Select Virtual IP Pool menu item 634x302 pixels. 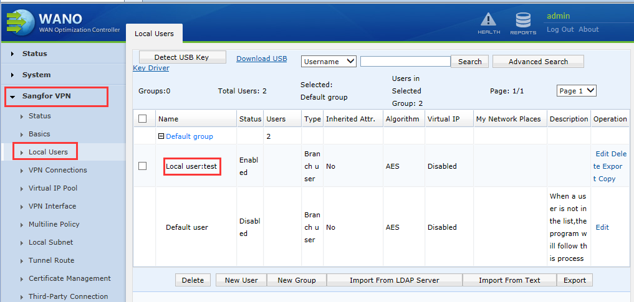(x=53, y=188)
